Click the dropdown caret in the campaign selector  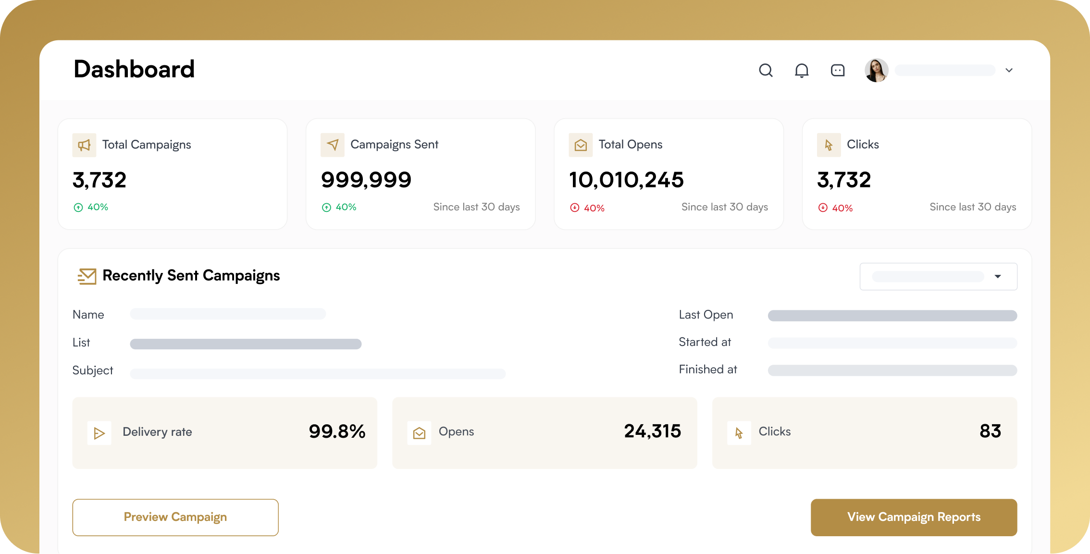[998, 276]
